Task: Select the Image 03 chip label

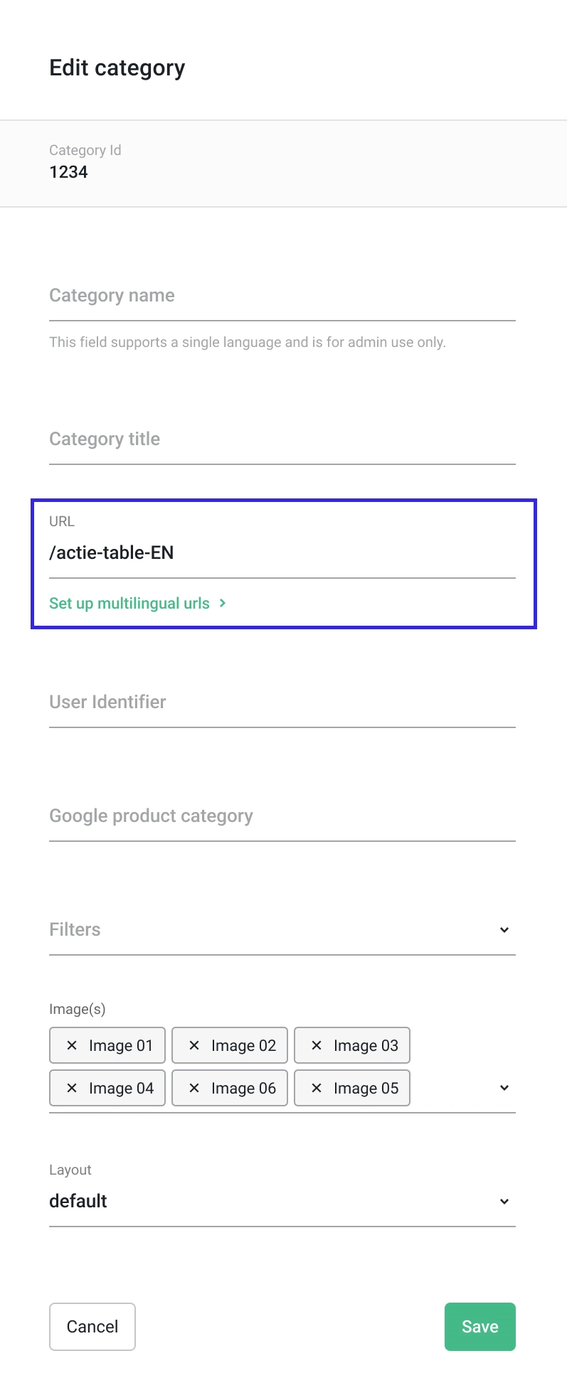Action: [x=366, y=1045]
